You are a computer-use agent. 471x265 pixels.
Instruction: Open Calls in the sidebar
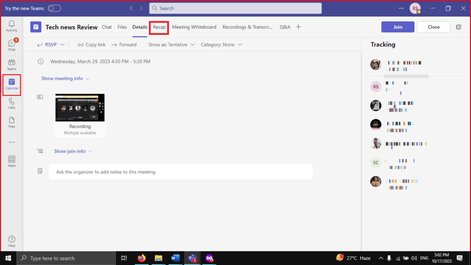pos(11,104)
